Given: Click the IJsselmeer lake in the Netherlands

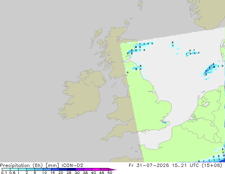Looking at the screenshot, I should click(x=205, y=103).
